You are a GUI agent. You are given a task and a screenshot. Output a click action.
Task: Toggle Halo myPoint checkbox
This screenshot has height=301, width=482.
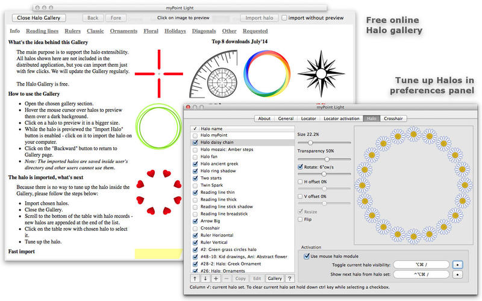(x=195, y=135)
